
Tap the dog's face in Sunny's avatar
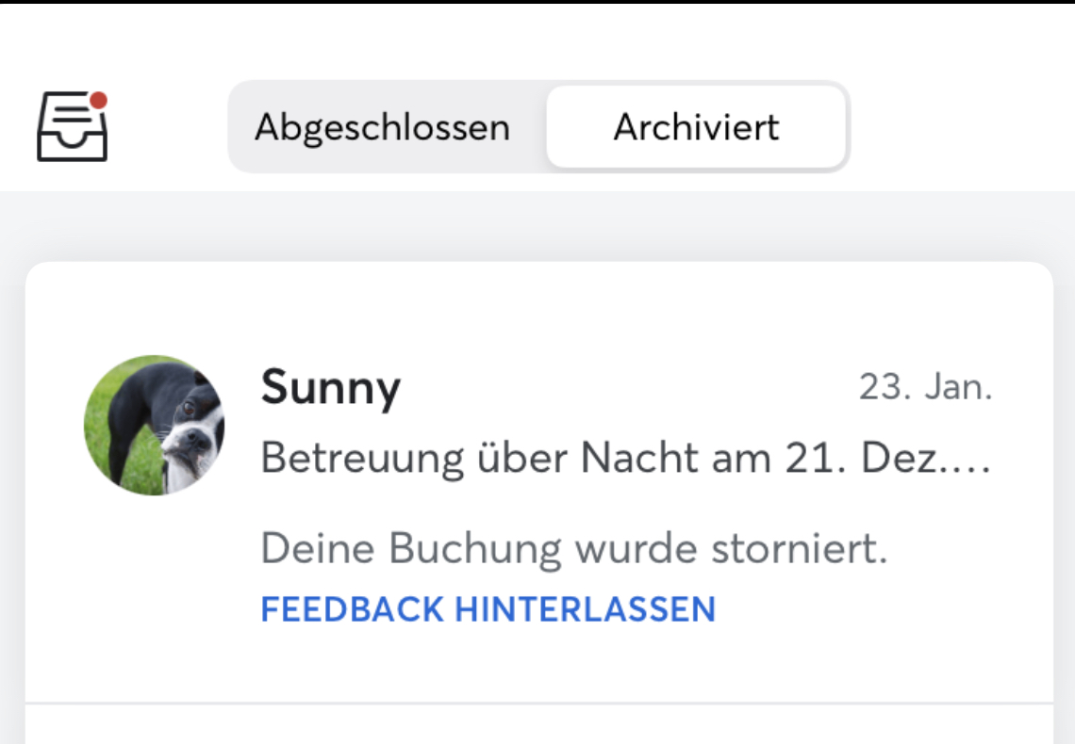[195, 433]
